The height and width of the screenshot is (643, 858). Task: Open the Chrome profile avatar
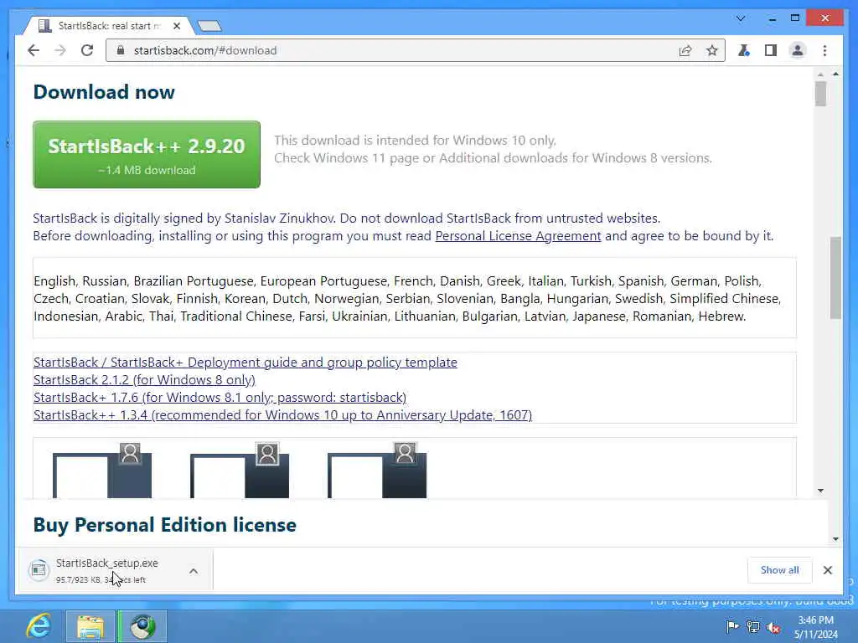pyautogui.click(x=798, y=51)
